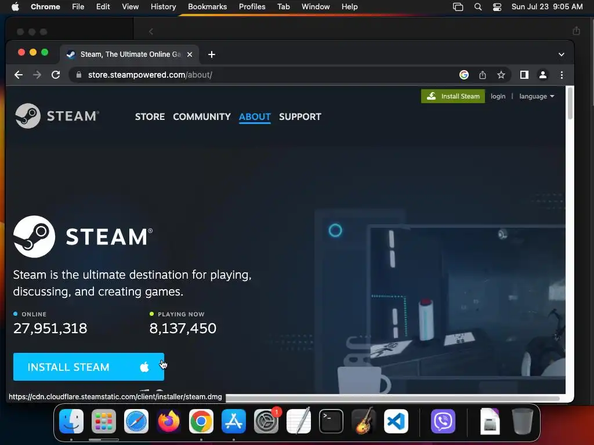Open GarageBand from the dock
The image size is (594, 445).
pyautogui.click(x=364, y=421)
